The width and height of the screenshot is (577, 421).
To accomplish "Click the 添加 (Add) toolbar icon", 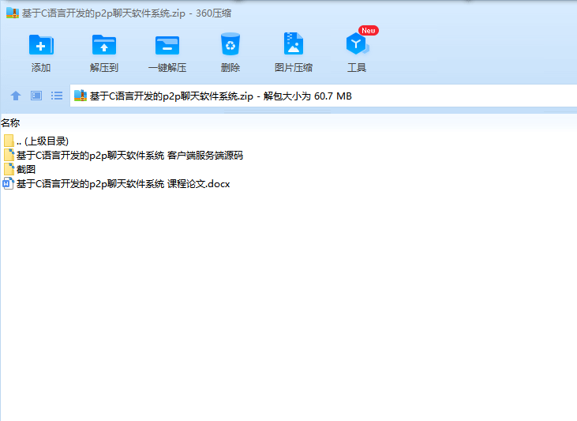I will (x=41, y=45).
